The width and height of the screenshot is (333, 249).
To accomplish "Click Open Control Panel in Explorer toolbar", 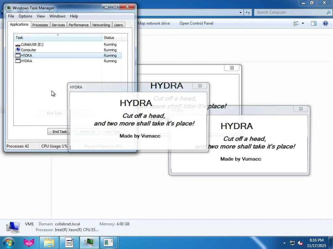I will (x=196, y=23).
